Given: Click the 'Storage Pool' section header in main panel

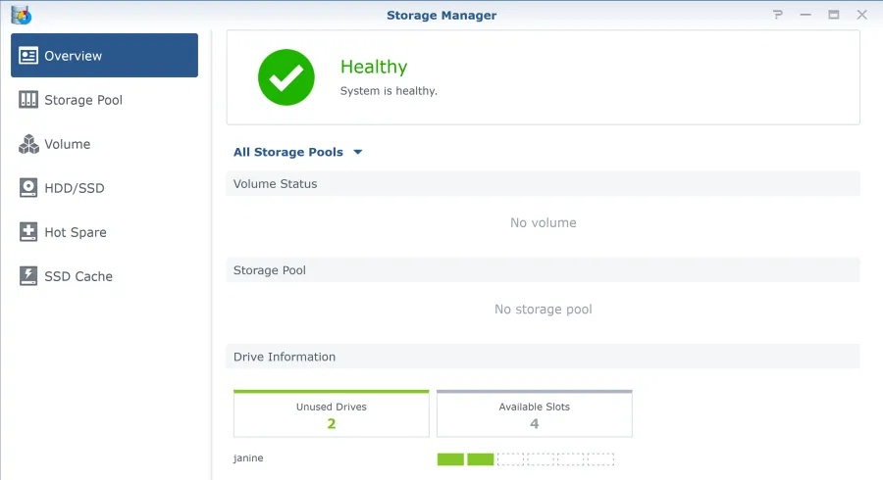Looking at the screenshot, I should [x=543, y=270].
